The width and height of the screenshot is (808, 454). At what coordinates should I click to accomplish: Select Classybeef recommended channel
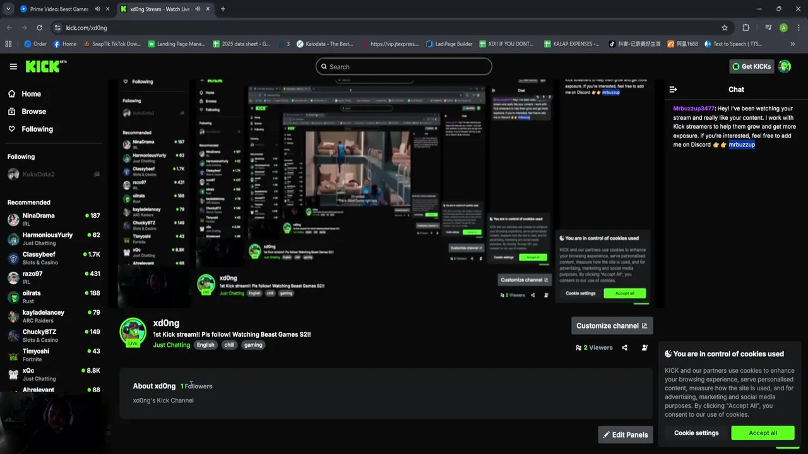click(54, 258)
